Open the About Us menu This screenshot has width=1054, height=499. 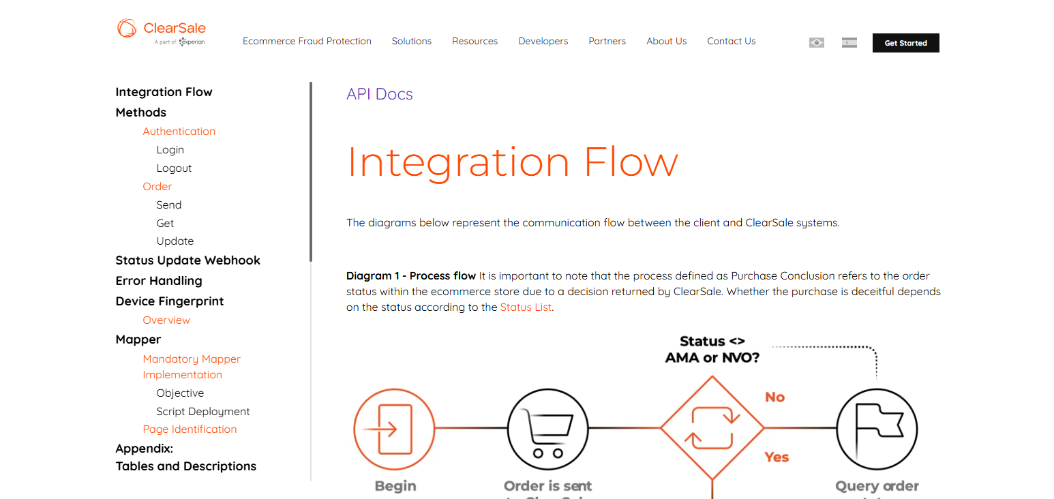(x=666, y=42)
